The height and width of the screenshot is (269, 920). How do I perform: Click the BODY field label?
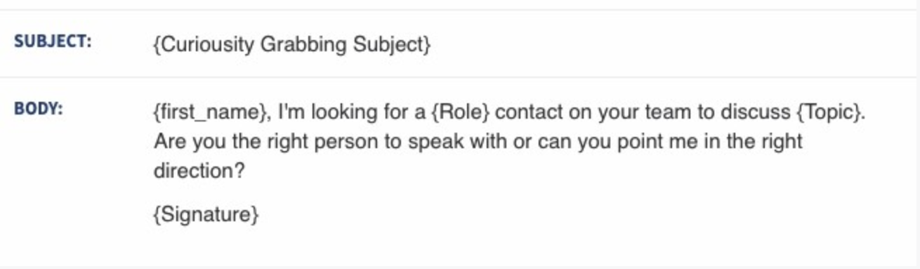point(38,109)
